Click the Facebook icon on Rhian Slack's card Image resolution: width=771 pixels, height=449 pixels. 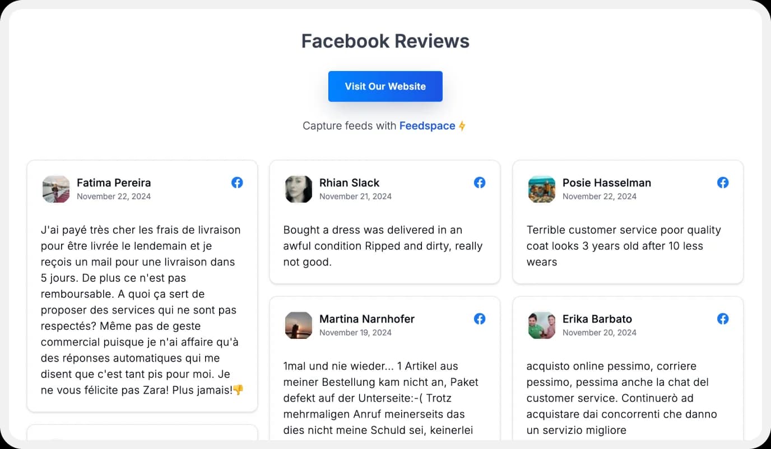pos(480,183)
